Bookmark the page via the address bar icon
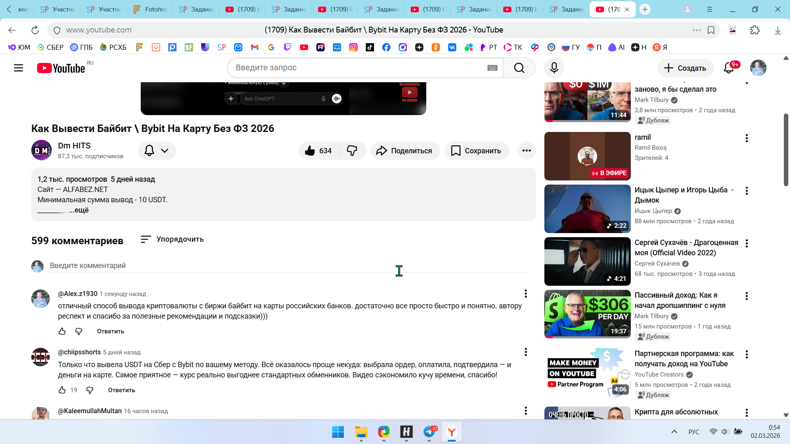The height and width of the screenshot is (444, 790). point(711,30)
